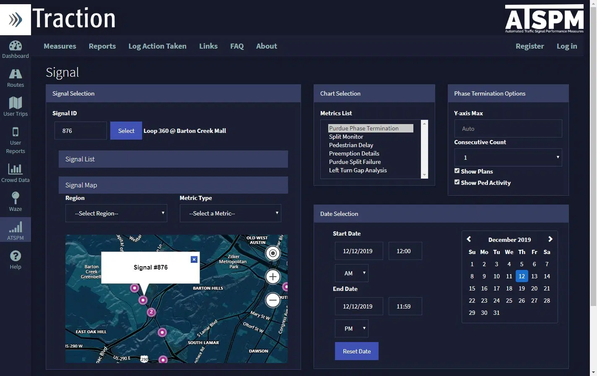597x376 pixels.
Task: Select Left Turn Gap Analysis metric
Action: [371, 170]
